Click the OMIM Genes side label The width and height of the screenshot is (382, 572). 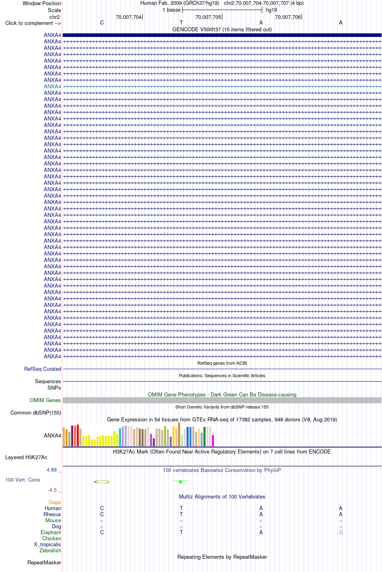pos(45,400)
